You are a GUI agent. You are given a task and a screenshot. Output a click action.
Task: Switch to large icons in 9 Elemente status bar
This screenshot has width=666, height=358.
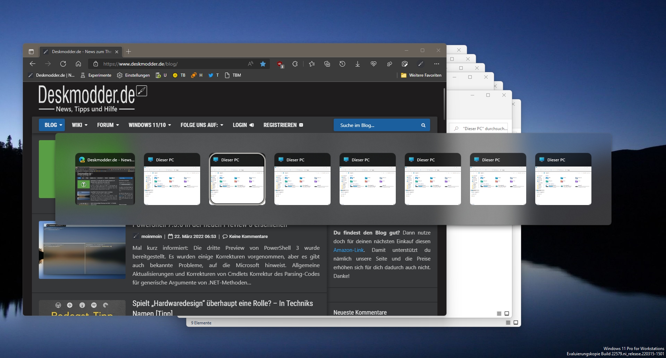point(516,323)
